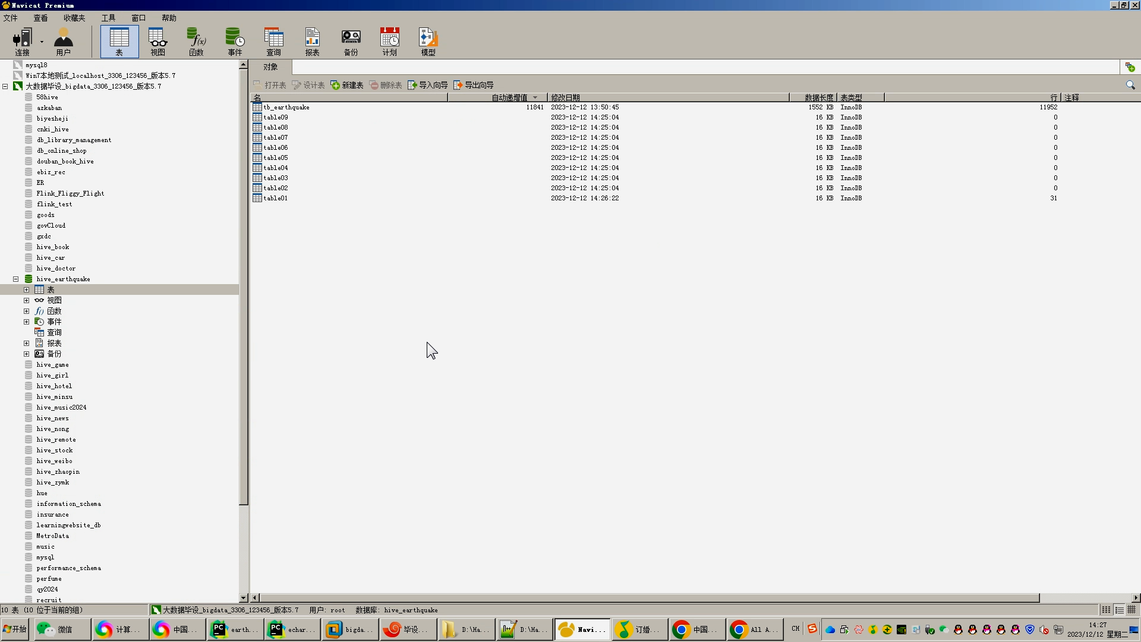Open the 报表 (Reports) toolbar icon

click(312, 42)
